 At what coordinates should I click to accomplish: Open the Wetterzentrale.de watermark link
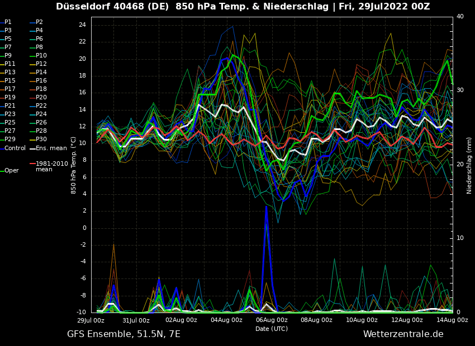(x=403, y=334)
